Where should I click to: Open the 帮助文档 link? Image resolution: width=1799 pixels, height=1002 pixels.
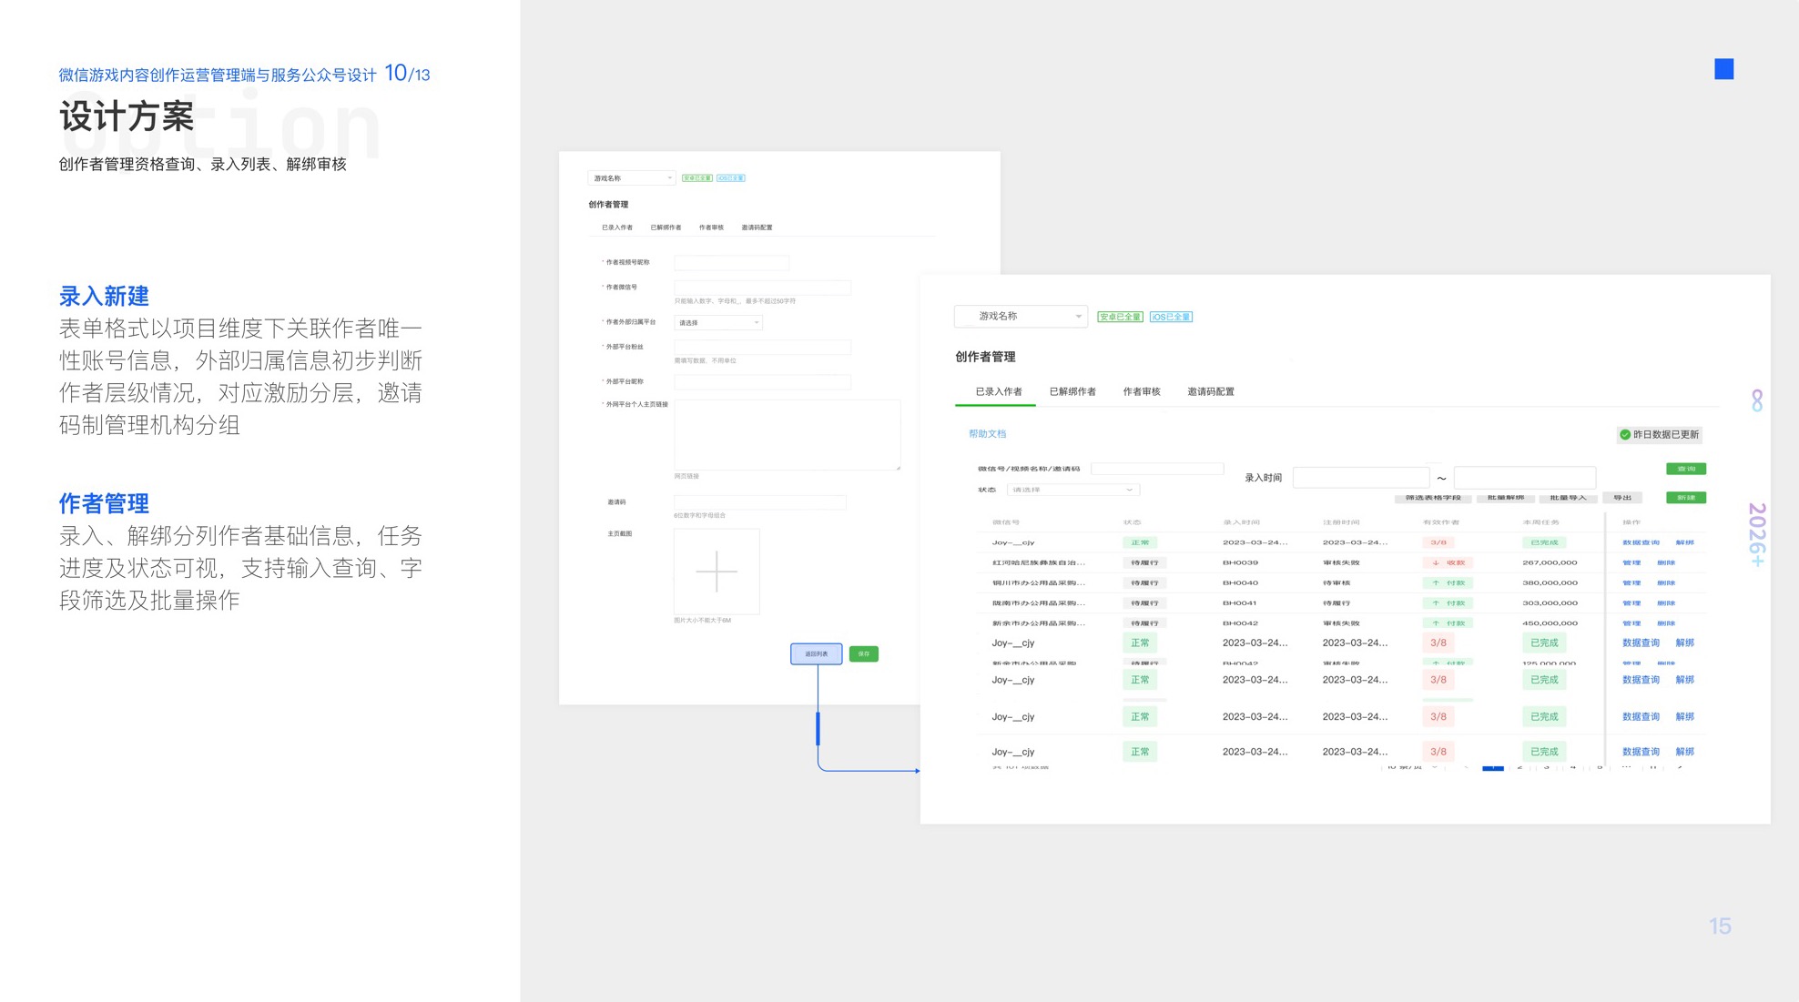click(988, 434)
